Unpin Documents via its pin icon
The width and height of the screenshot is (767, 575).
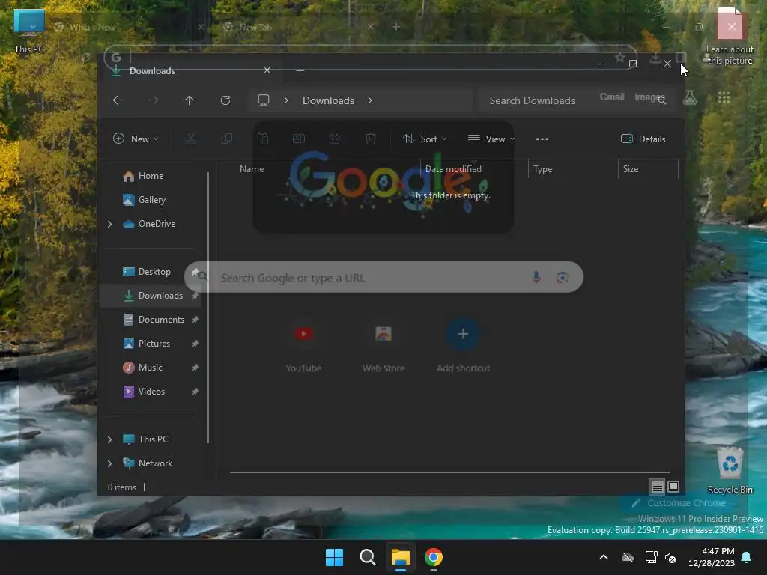(x=195, y=320)
